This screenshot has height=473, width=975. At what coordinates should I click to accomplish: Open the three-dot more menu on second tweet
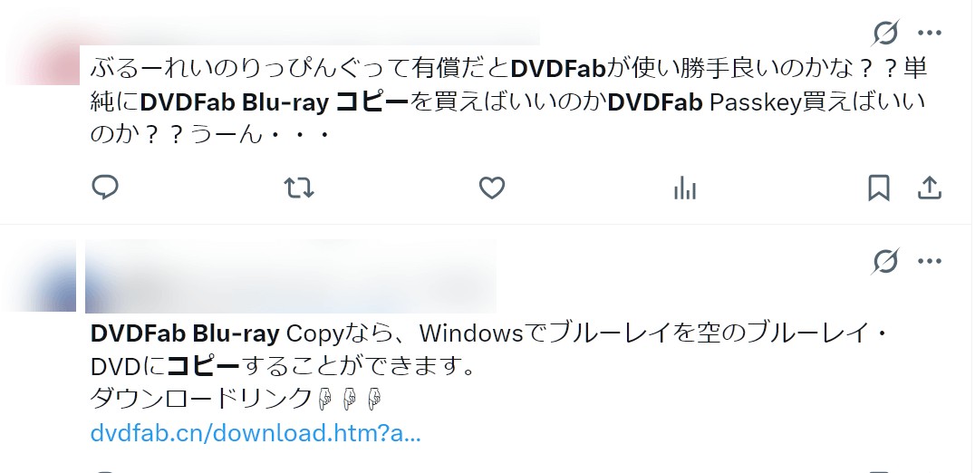930,260
